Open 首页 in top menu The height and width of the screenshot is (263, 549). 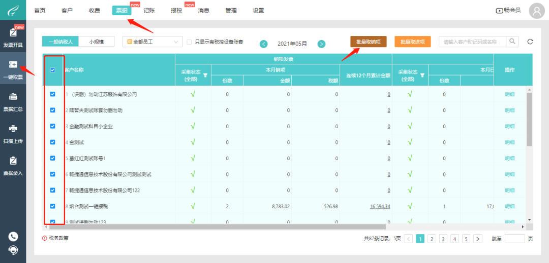coord(40,11)
